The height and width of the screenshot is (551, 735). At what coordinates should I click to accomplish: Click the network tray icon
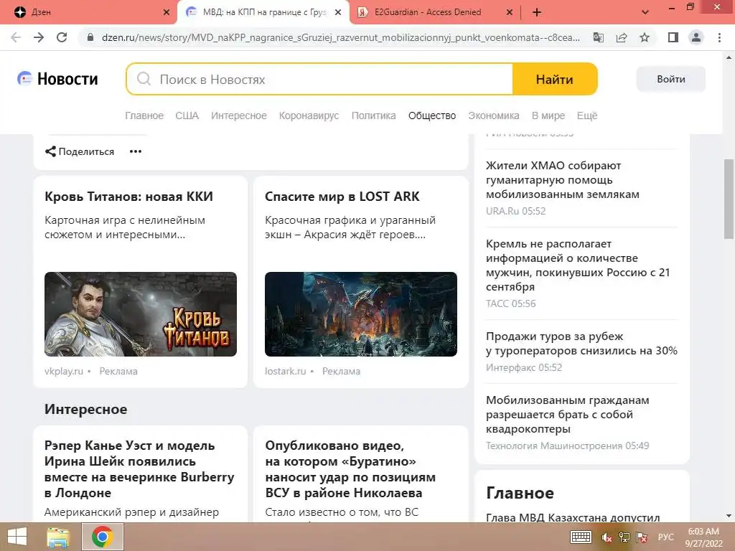coord(624,537)
